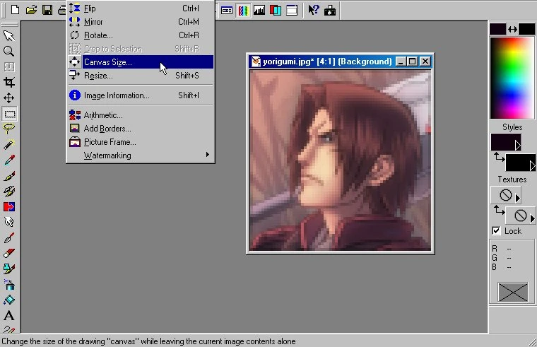Select the rectangular Selection tool

pos(9,114)
